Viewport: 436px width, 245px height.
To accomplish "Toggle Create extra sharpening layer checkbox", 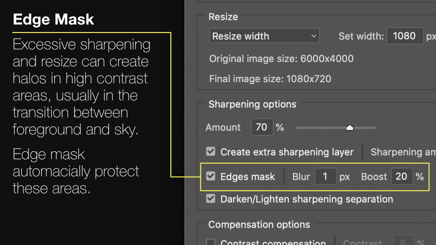I will (211, 152).
